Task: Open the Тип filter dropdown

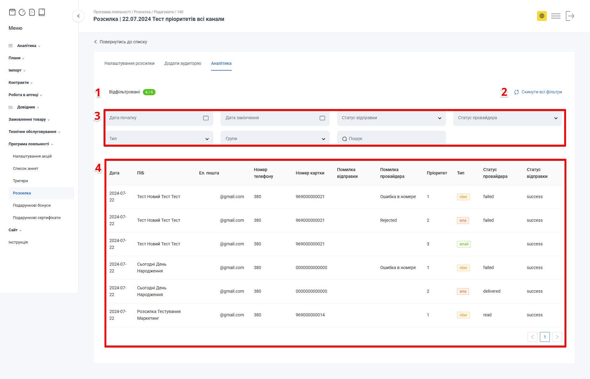Action: pos(159,139)
